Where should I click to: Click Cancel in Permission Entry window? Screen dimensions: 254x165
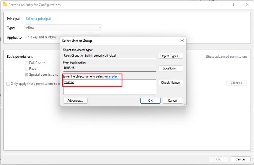(x=240, y=159)
